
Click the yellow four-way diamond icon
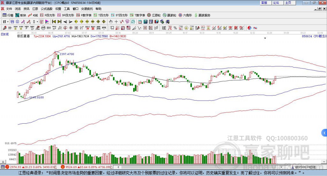pyautogui.click(x=98, y=22)
